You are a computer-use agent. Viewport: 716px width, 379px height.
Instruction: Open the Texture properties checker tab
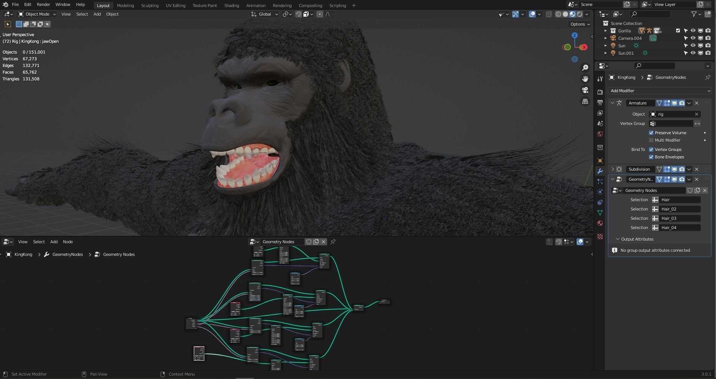(600, 237)
